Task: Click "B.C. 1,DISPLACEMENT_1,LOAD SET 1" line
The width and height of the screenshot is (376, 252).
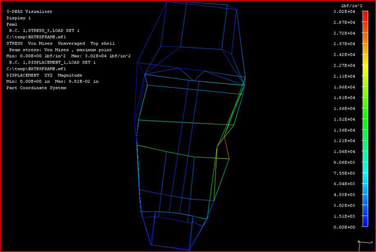Action: pyautogui.click(x=52, y=62)
